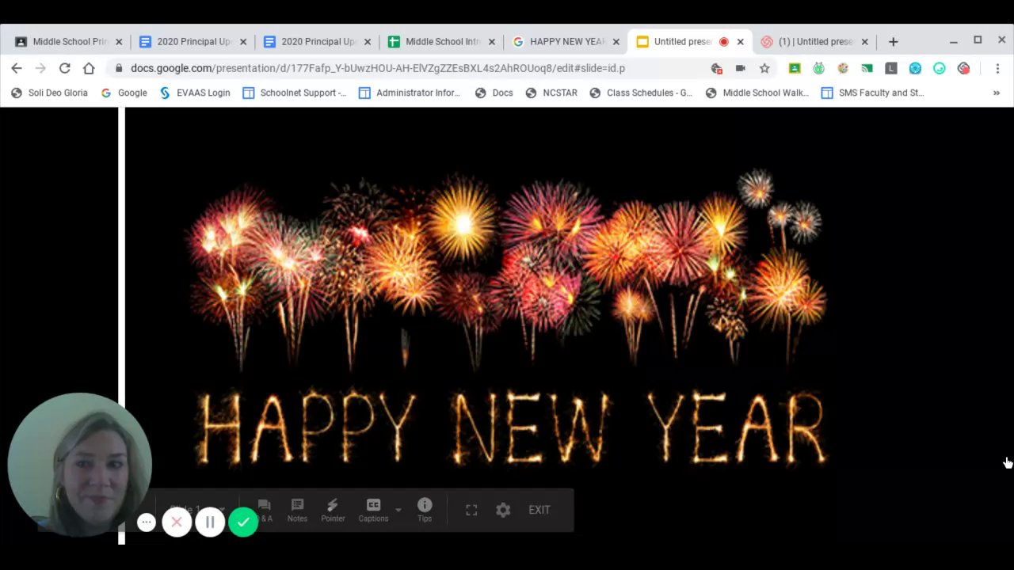
Task: Open the Google Classroom extension
Action: coord(795,68)
